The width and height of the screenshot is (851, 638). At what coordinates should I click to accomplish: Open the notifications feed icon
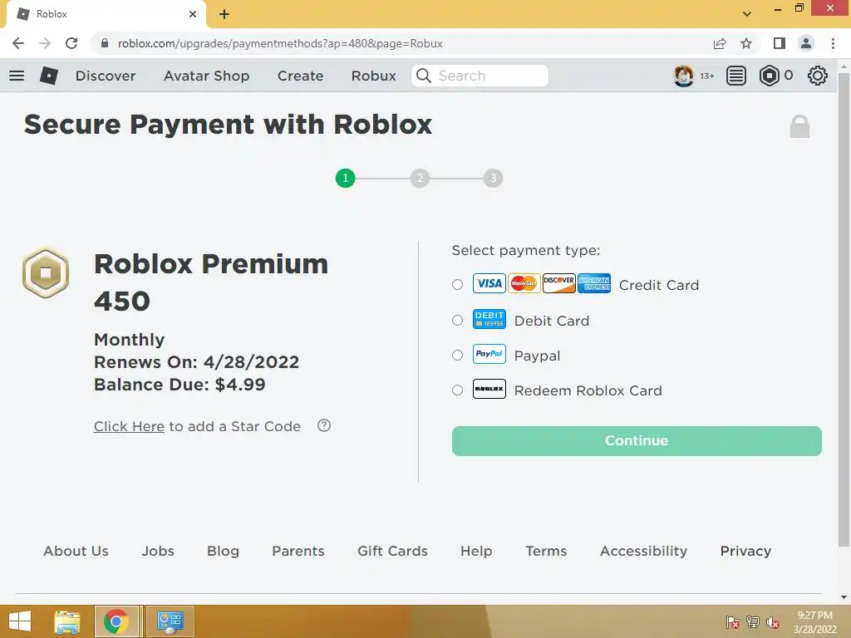pyautogui.click(x=736, y=76)
